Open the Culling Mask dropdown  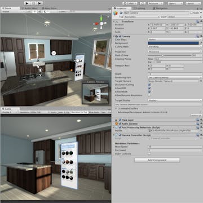(175, 47)
